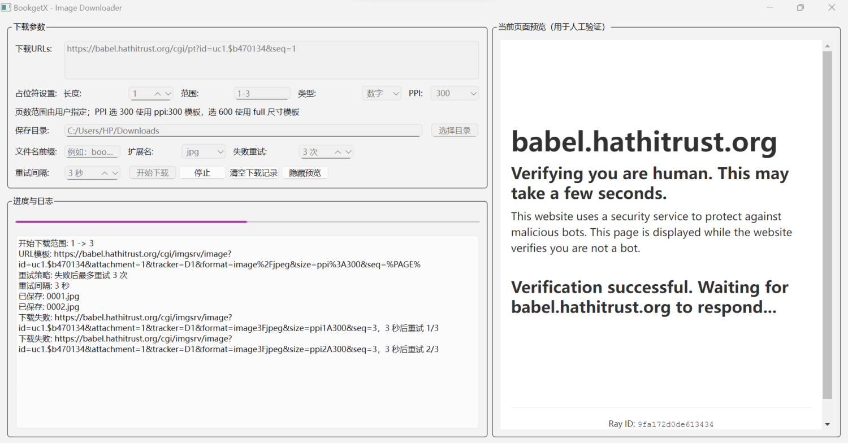Click the 保存目录 path field

coord(243,131)
